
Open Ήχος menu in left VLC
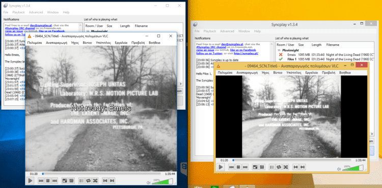[75, 43]
